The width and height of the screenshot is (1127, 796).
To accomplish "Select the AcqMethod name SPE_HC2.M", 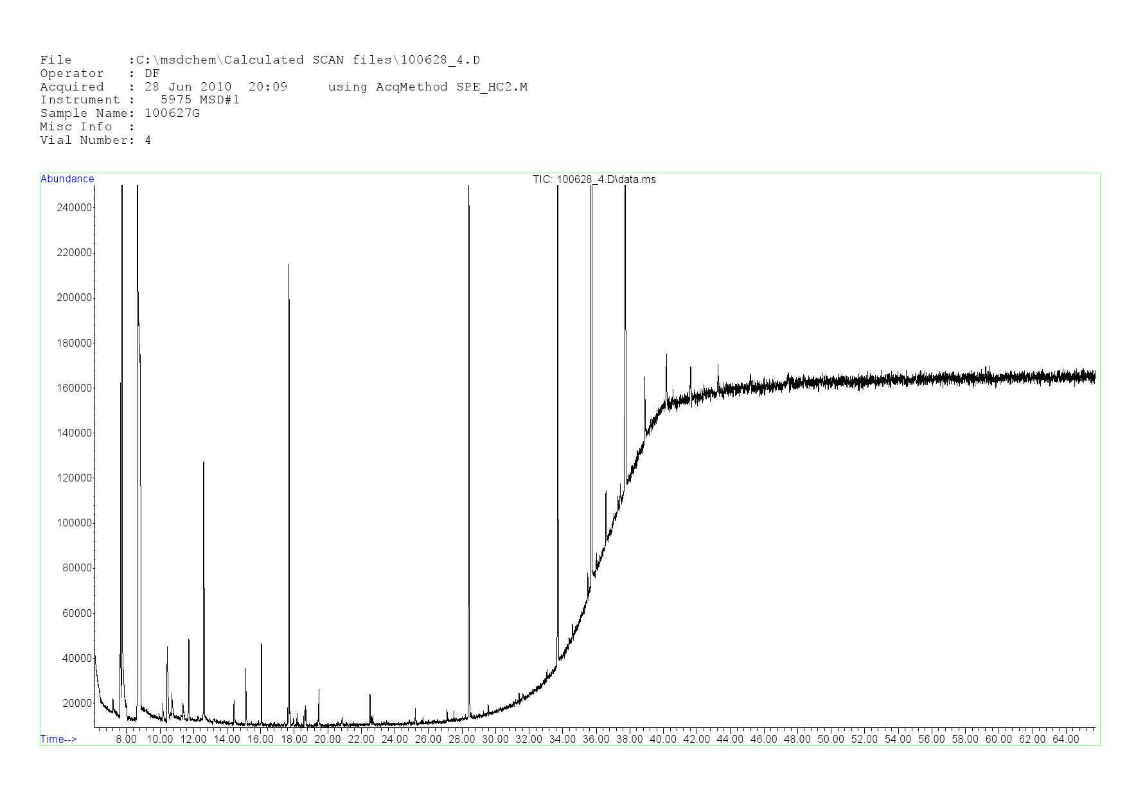I will (492, 87).
